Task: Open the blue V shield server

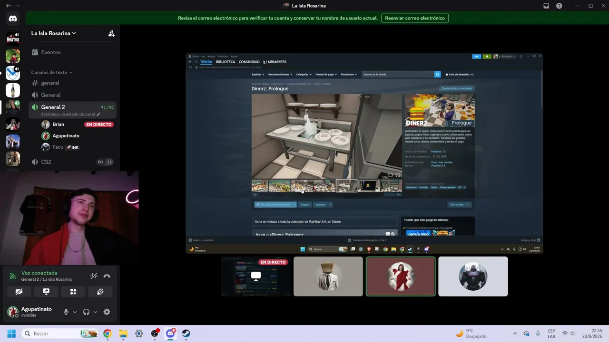Action: [13, 73]
